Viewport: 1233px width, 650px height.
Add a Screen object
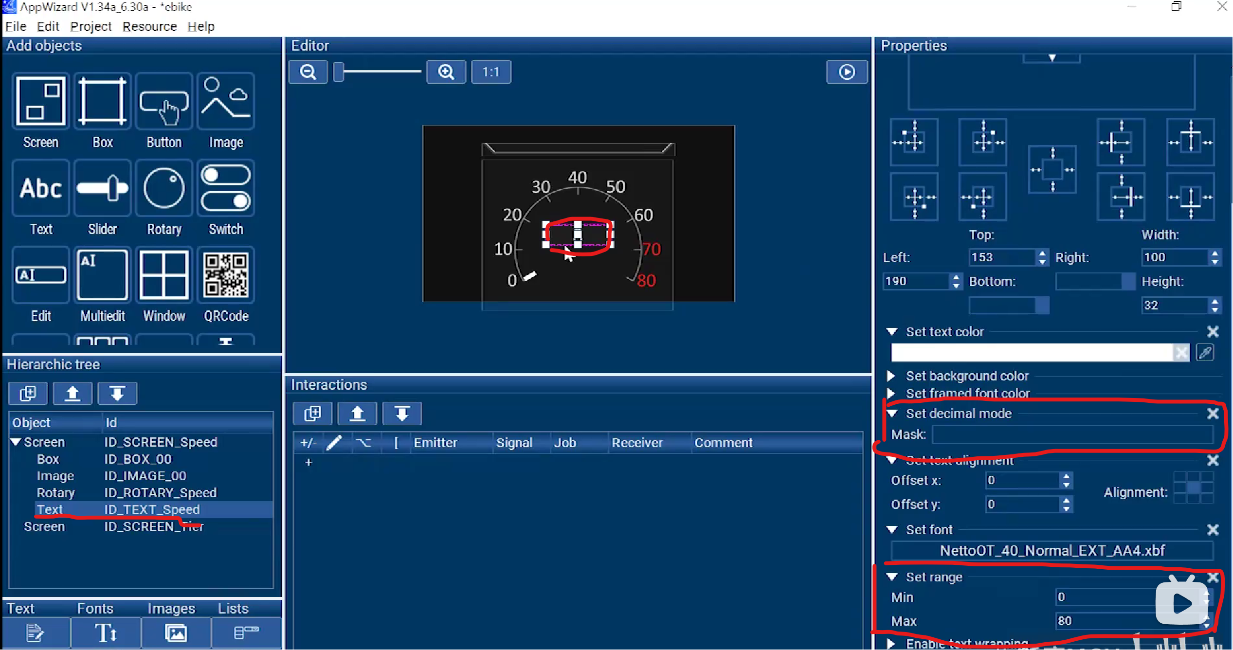coord(41,101)
